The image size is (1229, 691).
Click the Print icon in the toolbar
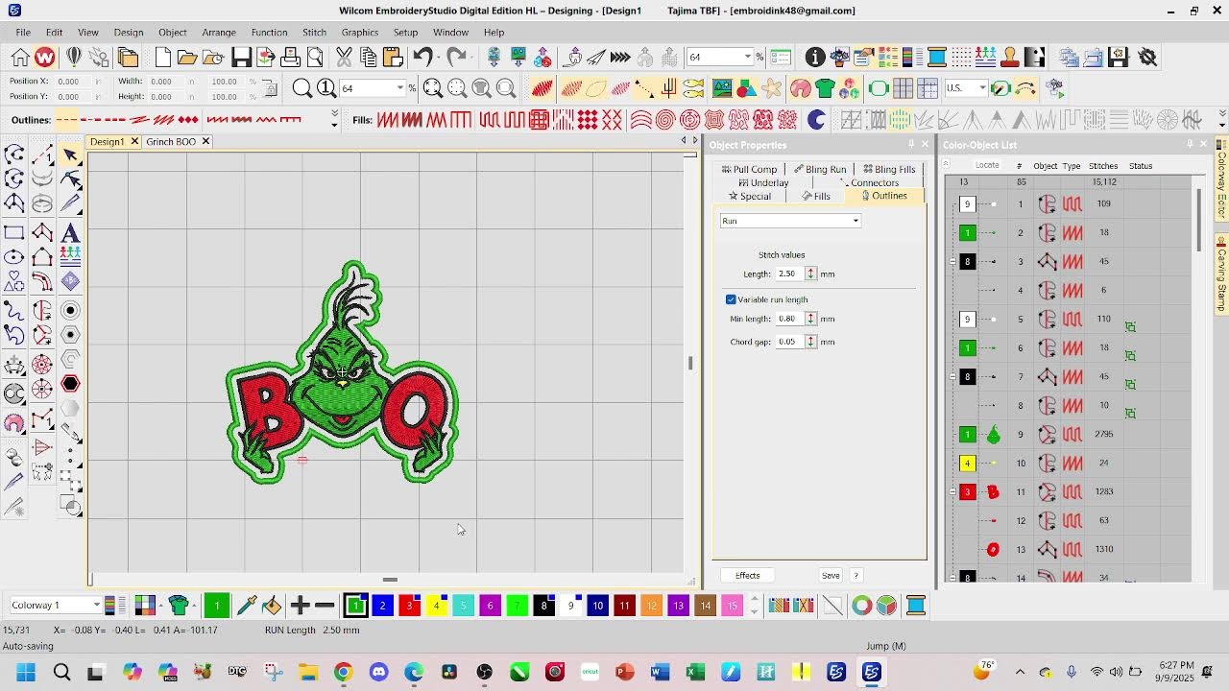(x=290, y=58)
